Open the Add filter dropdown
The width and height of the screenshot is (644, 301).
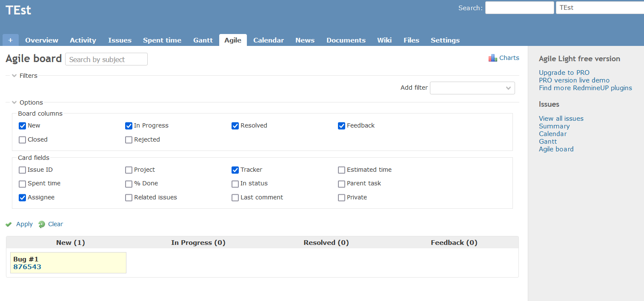[x=472, y=88]
